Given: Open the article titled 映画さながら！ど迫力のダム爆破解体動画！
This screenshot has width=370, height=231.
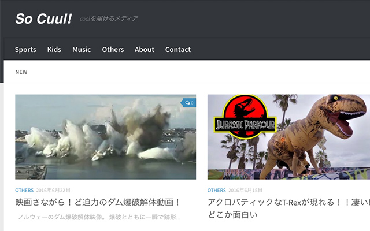Looking at the screenshot, I should tap(98, 202).
